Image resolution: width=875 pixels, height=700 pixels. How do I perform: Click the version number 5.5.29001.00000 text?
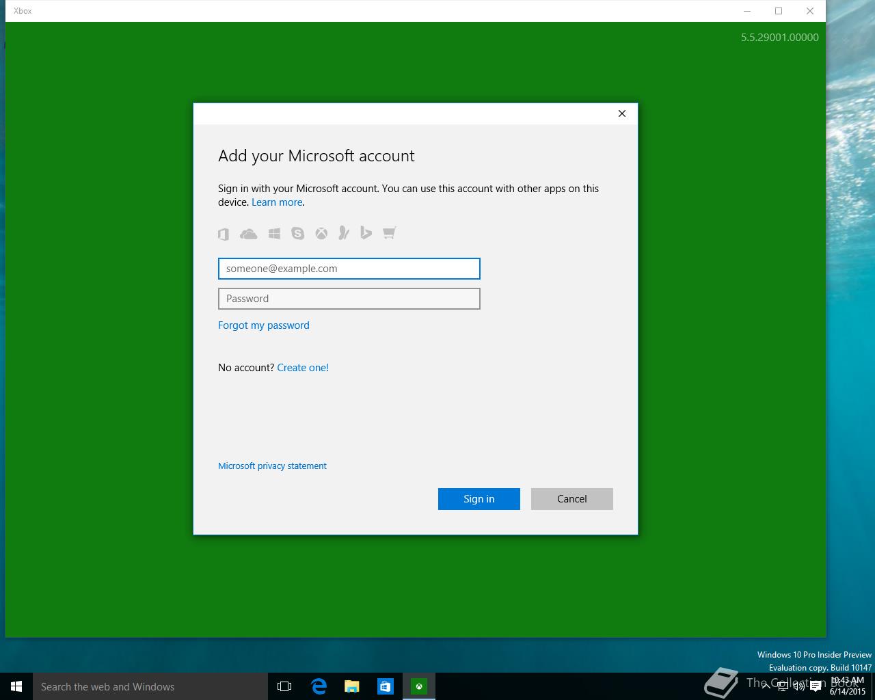(x=780, y=38)
